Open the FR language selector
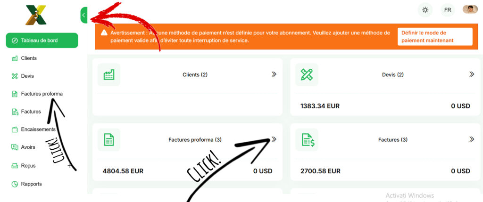Viewport: 483px width, 202px height. point(448,10)
